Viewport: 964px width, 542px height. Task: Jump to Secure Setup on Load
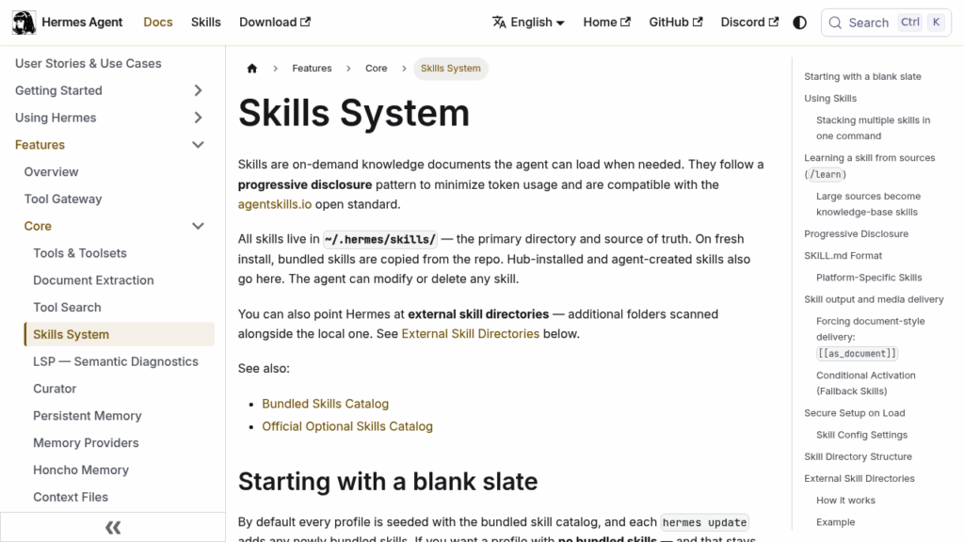click(854, 413)
